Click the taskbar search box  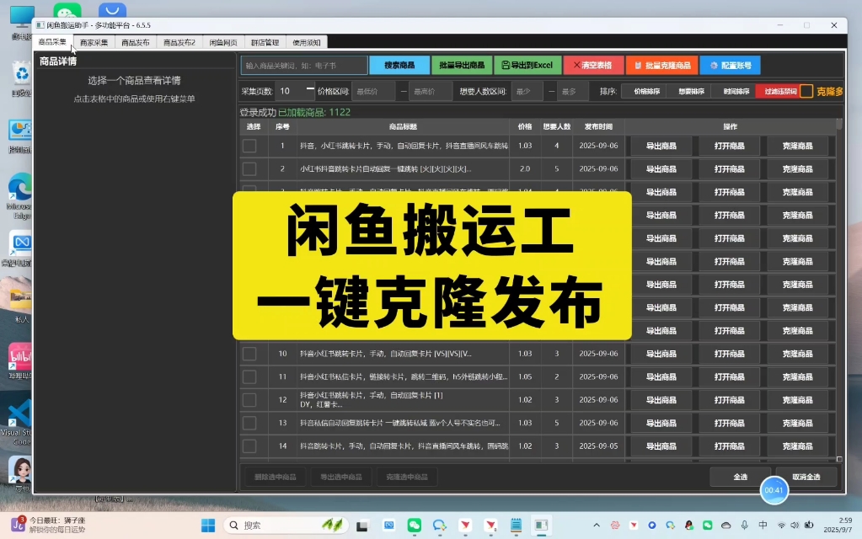pos(286,526)
